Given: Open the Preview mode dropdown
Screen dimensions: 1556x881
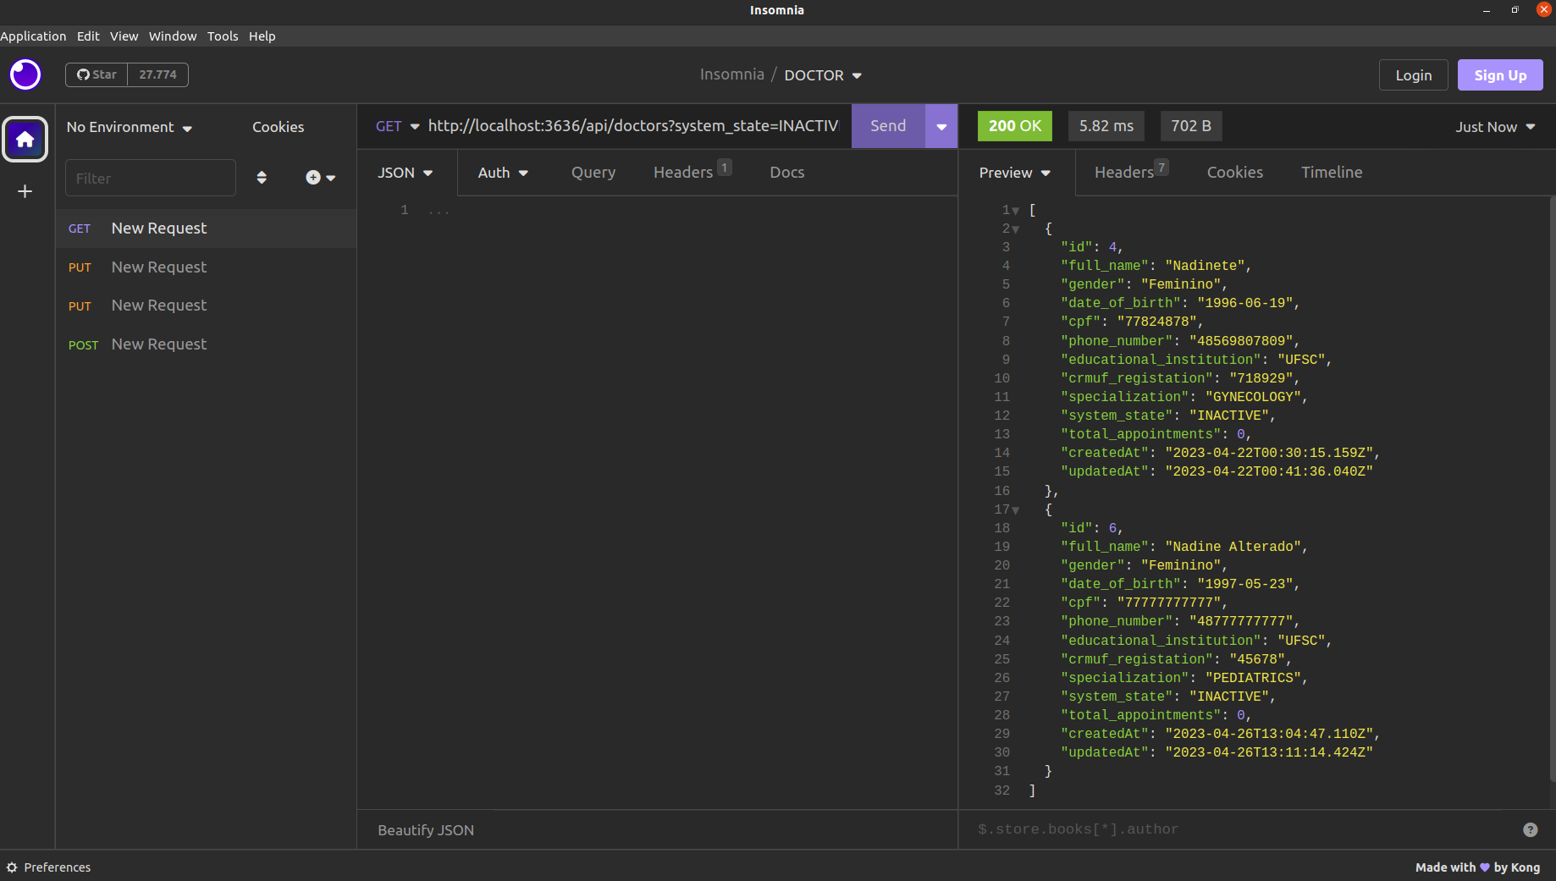Looking at the screenshot, I should click(x=1015, y=173).
